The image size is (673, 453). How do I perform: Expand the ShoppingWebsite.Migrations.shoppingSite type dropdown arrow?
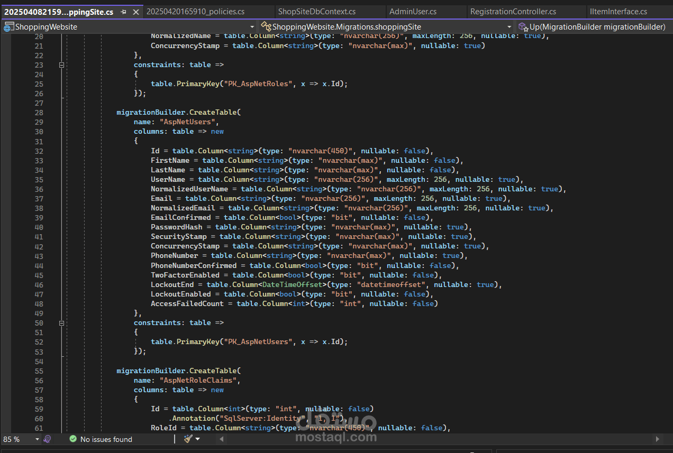click(510, 26)
